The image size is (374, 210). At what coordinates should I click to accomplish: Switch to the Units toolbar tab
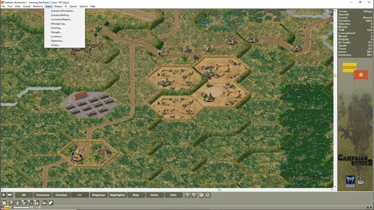(x=154, y=195)
